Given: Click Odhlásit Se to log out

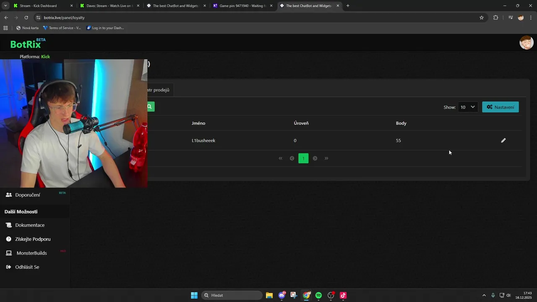Looking at the screenshot, I should coord(27,267).
